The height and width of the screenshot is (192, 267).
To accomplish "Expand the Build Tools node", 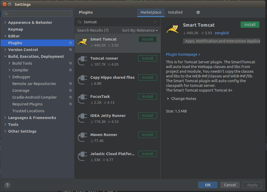I will (x=9, y=63).
